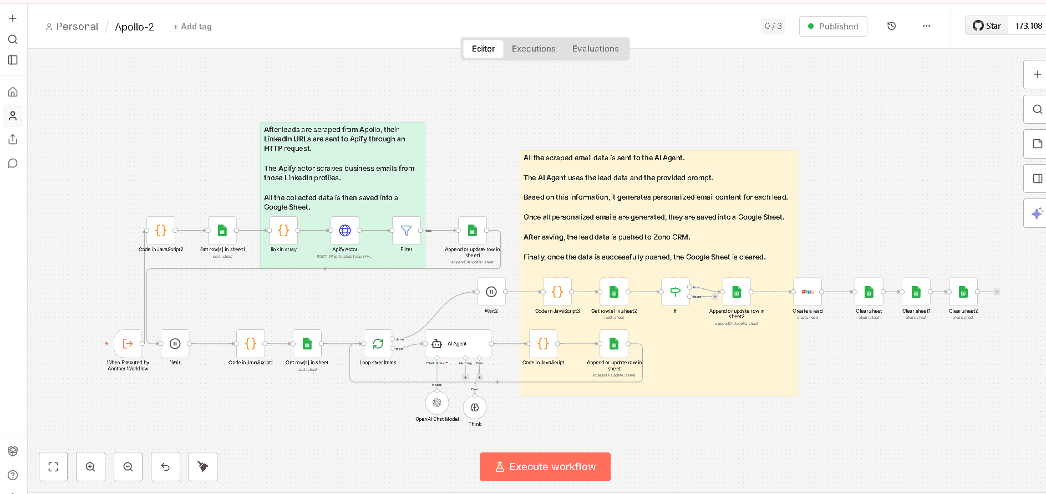
Task: Toggle the sidebar panel icon
Action: (13, 60)
